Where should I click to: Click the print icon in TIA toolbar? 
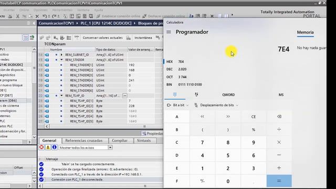(x=10, y=16)
